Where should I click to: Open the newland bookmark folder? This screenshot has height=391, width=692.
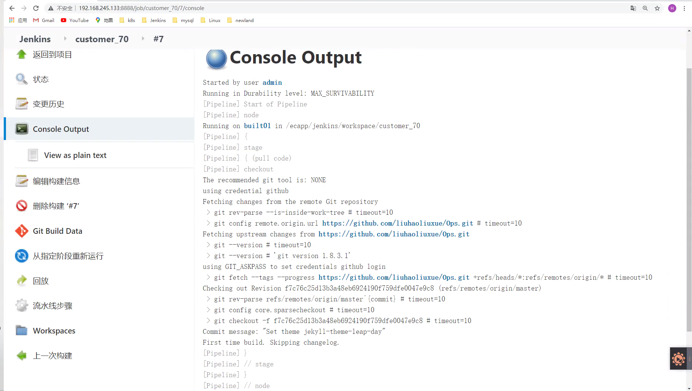pyautogui.click(x=240, y=20)
